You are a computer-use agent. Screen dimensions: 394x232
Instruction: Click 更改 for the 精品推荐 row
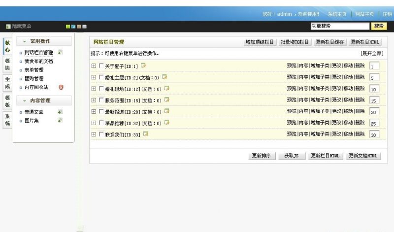click(336, 123)
